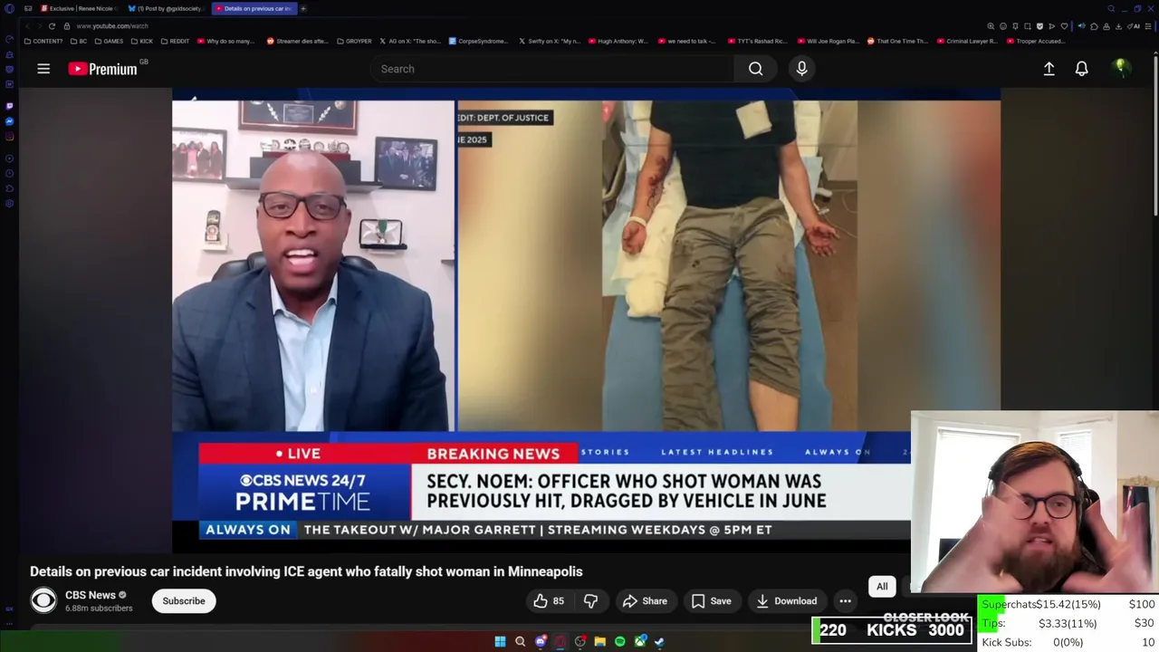The width and height of the screenshot is (1159, 652).
Task: Open a new browser tab
Action: click(303, 8)
